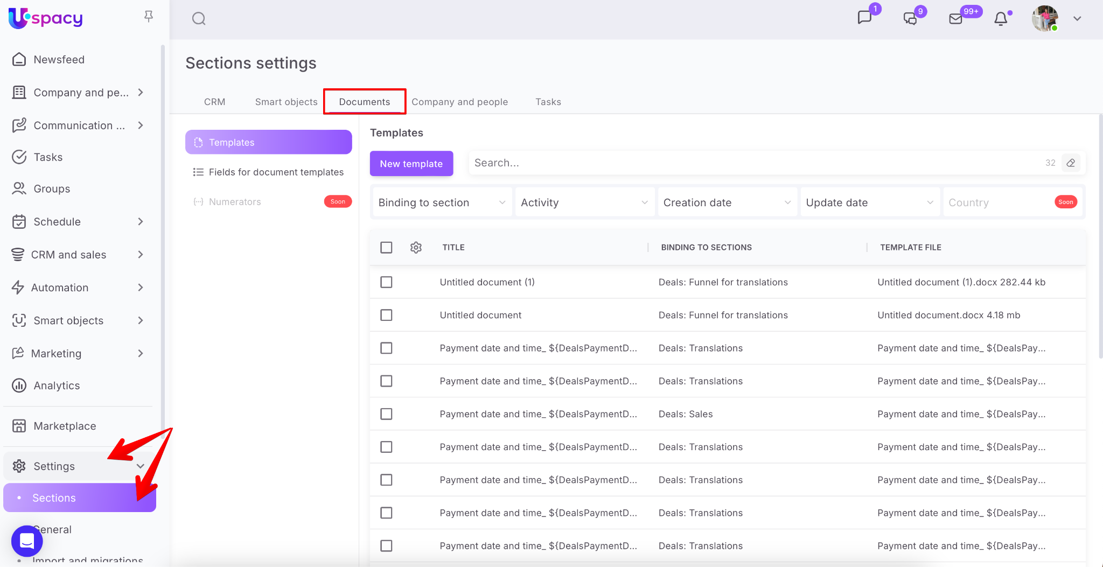Open Fields for document templates

point(276,172)
